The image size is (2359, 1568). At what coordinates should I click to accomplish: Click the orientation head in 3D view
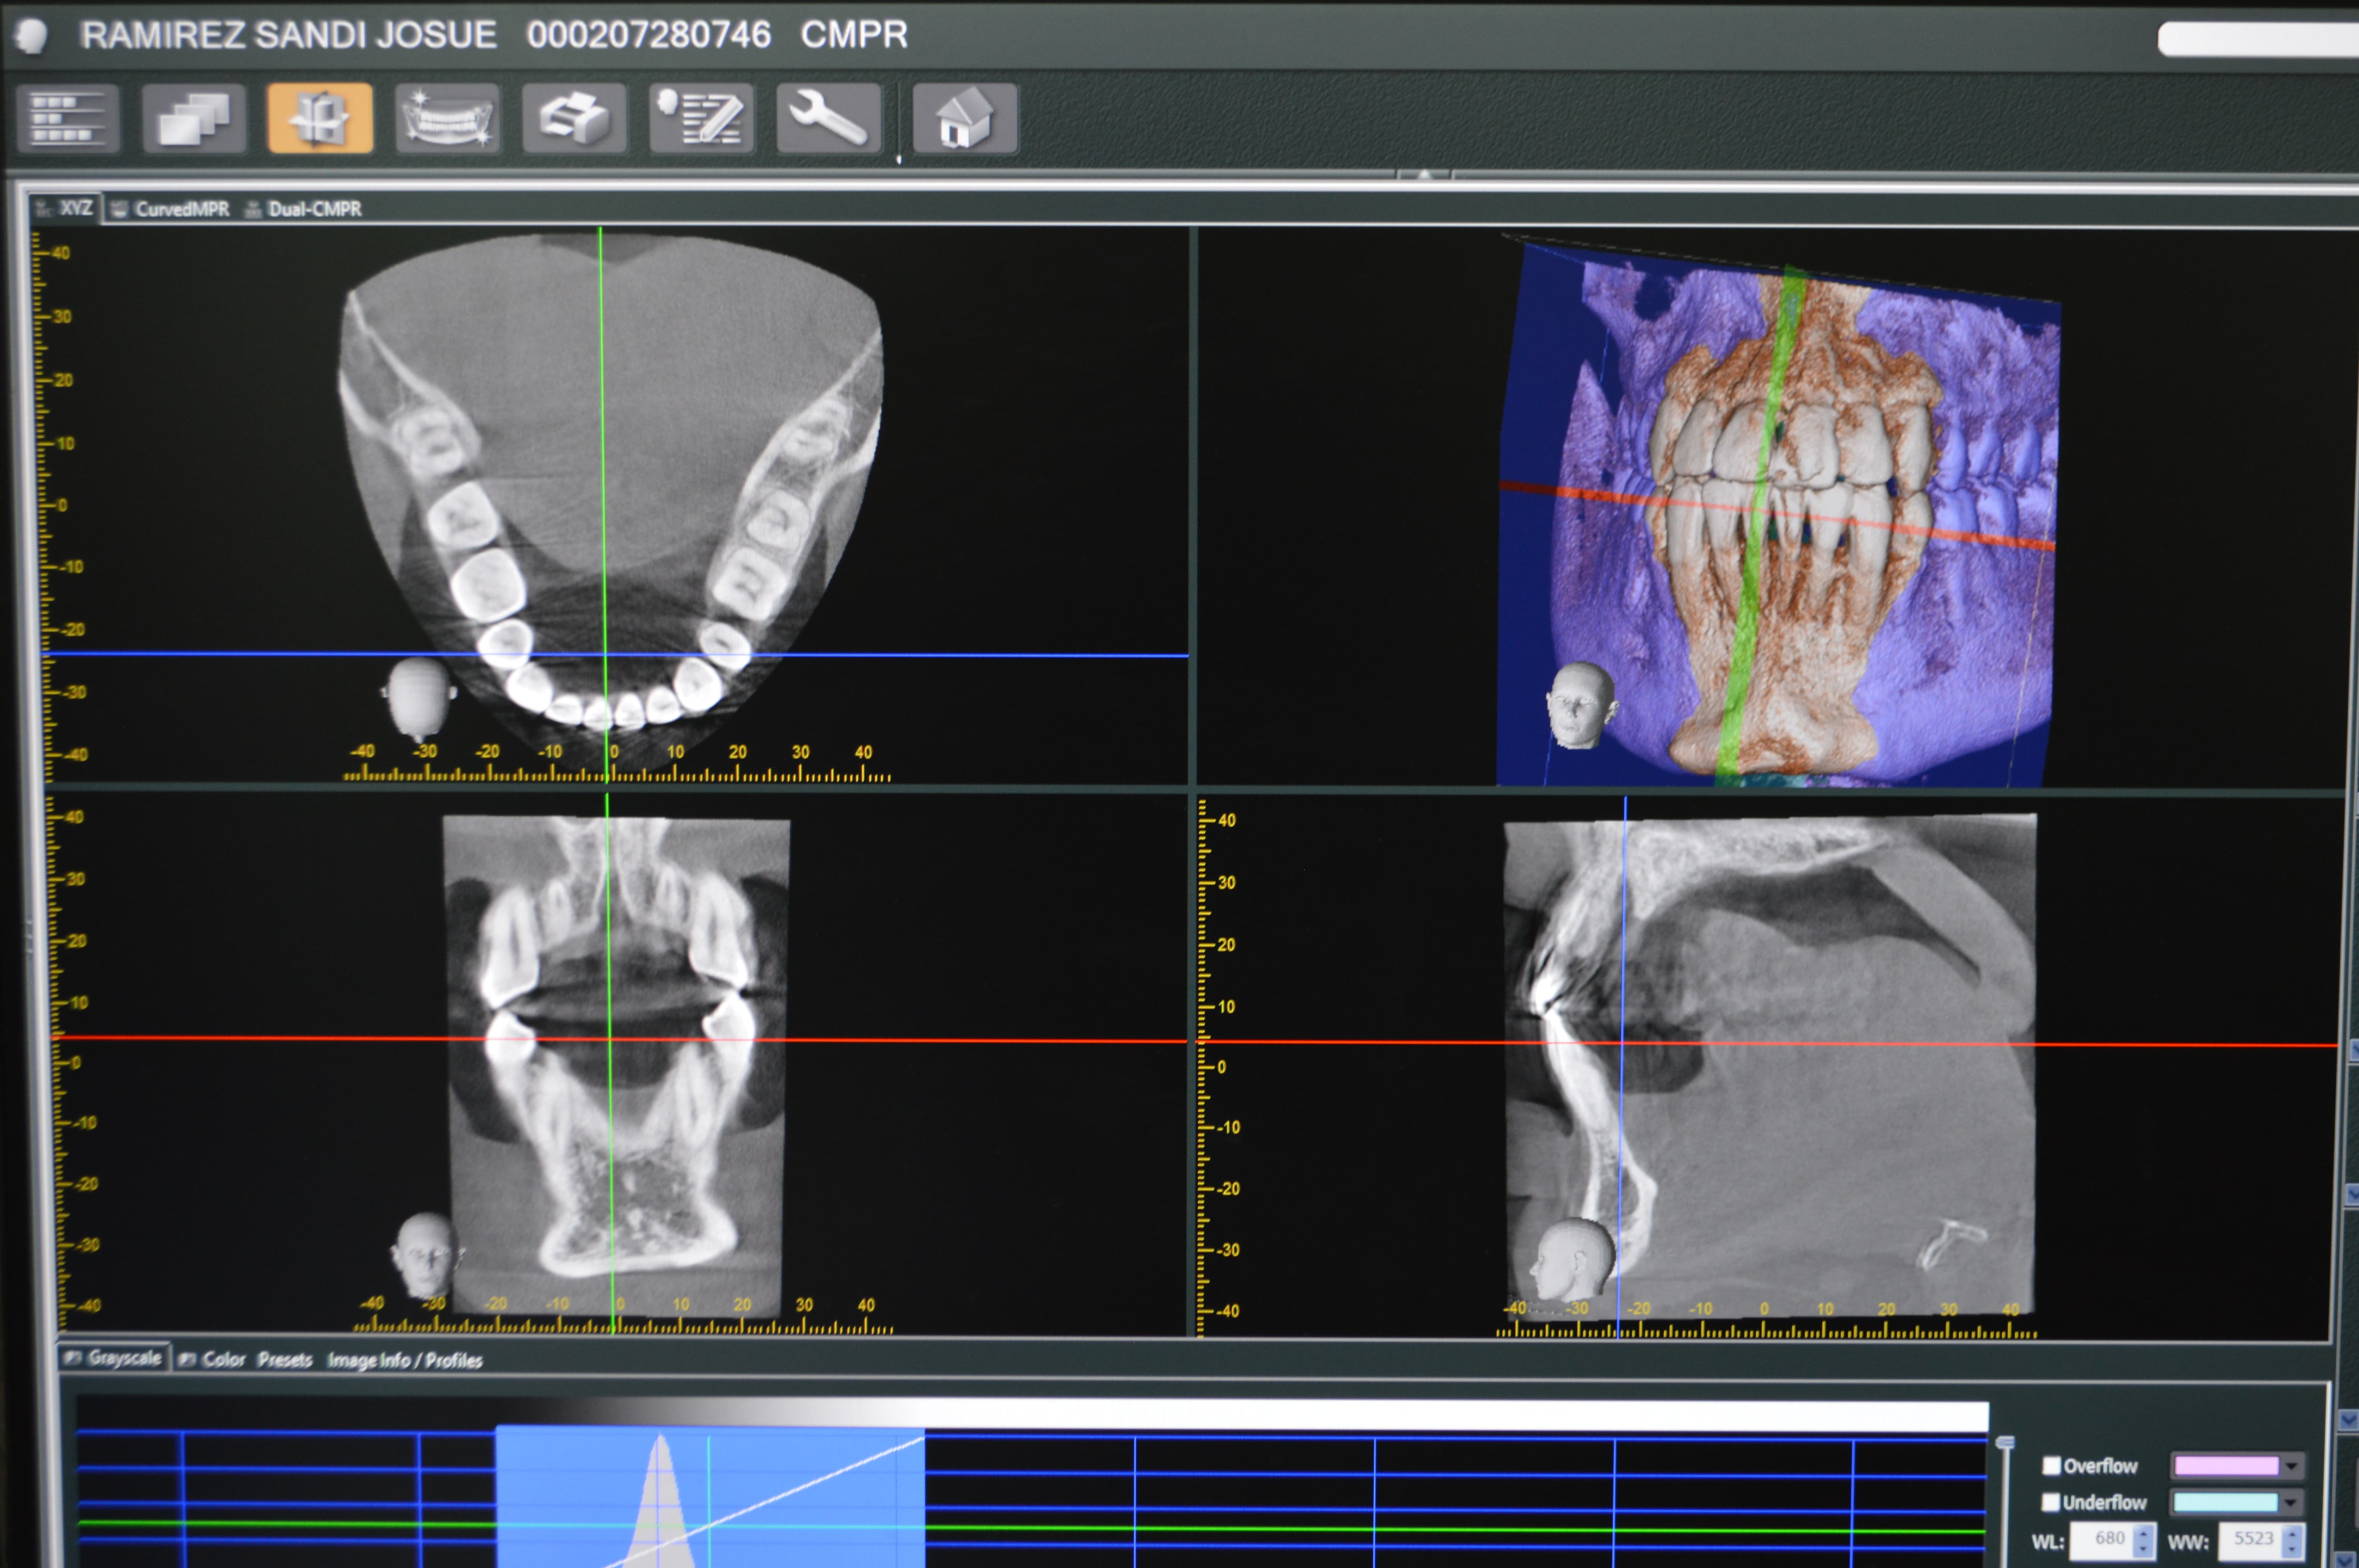[1579, 705]
